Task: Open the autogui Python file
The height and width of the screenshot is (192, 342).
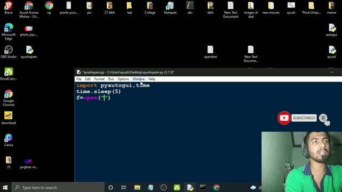Action: [331, 30]
